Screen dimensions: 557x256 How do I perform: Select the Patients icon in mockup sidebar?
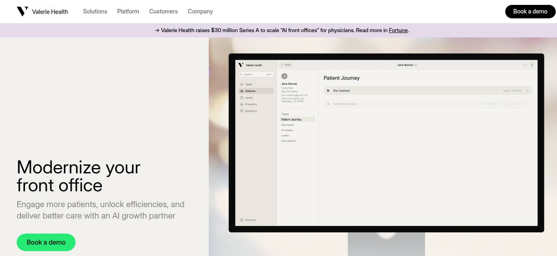coord(242,91)
